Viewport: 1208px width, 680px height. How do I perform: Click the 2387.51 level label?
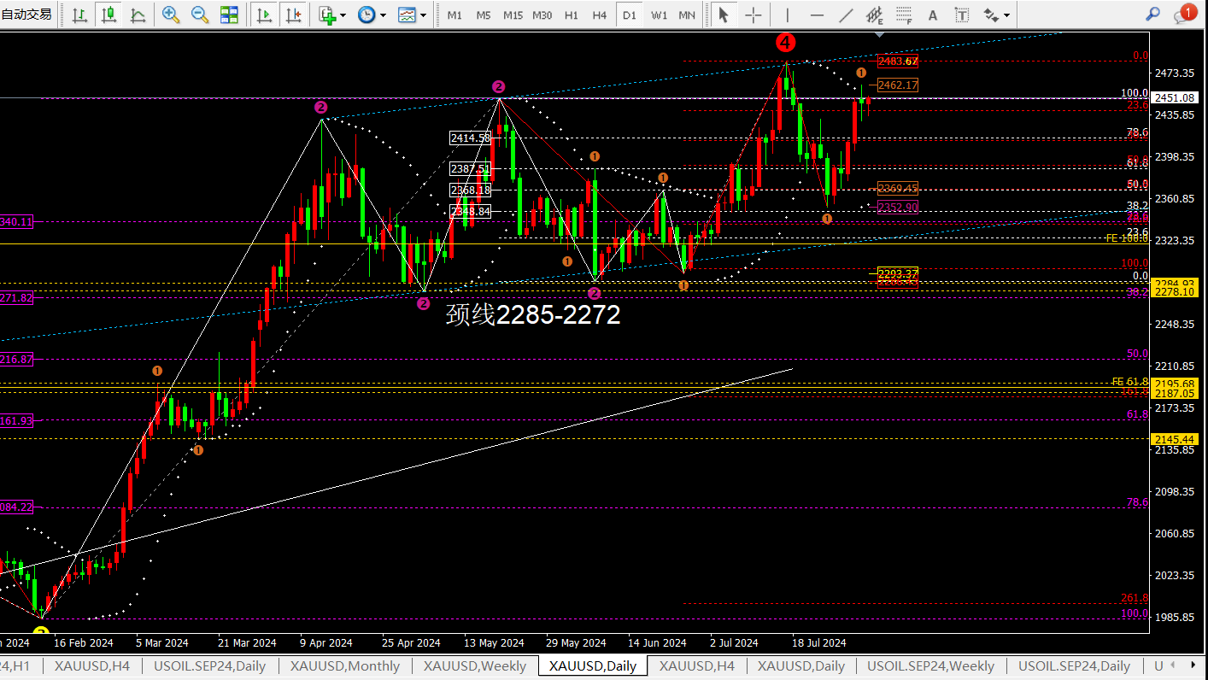[471, 169]
